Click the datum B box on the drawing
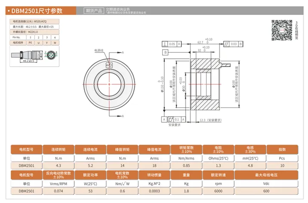Viewport: 308px width, 203px height. click(x=165, y=52)
